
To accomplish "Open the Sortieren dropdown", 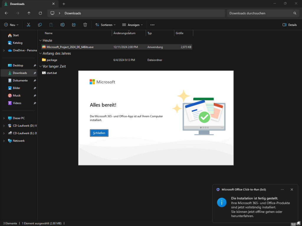I will click(105, 25).
